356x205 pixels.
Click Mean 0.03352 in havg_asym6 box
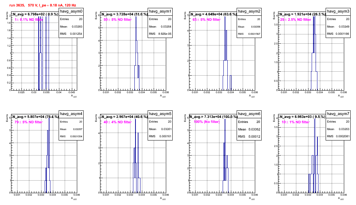coord(249,129)
